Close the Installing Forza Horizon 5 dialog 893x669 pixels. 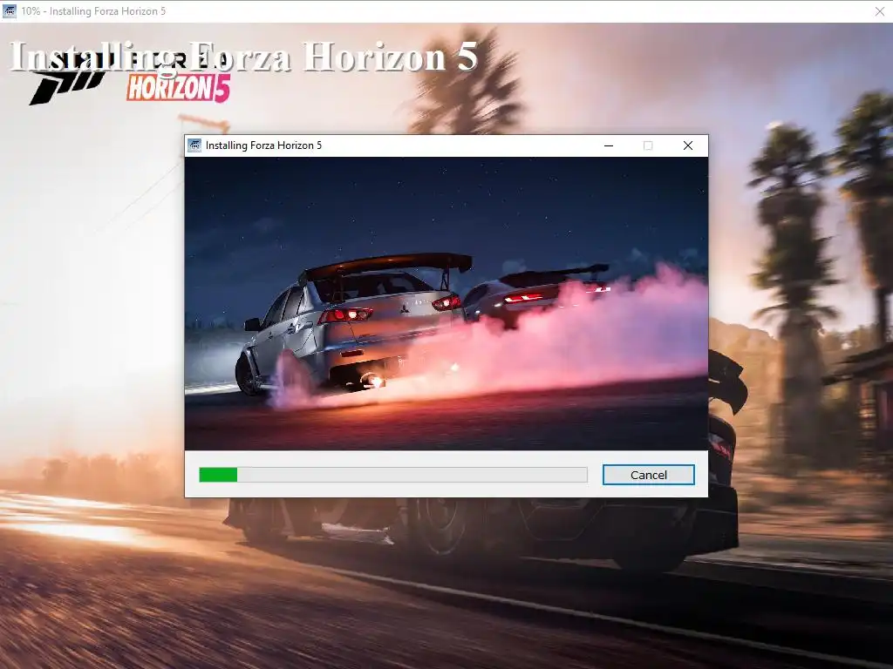tap(688, 145)
